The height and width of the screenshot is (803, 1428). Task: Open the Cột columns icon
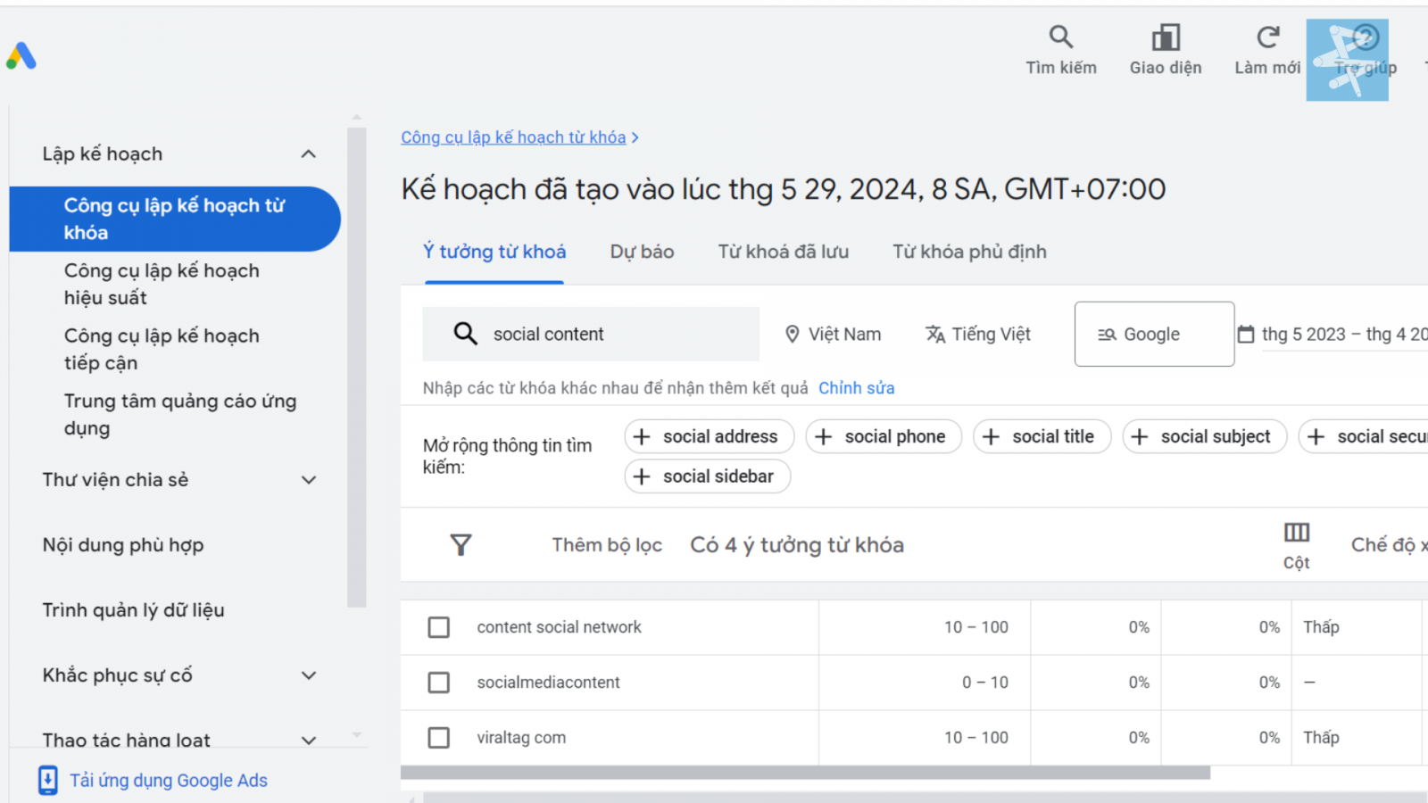pyautogui.click(x=1297, y=533)
